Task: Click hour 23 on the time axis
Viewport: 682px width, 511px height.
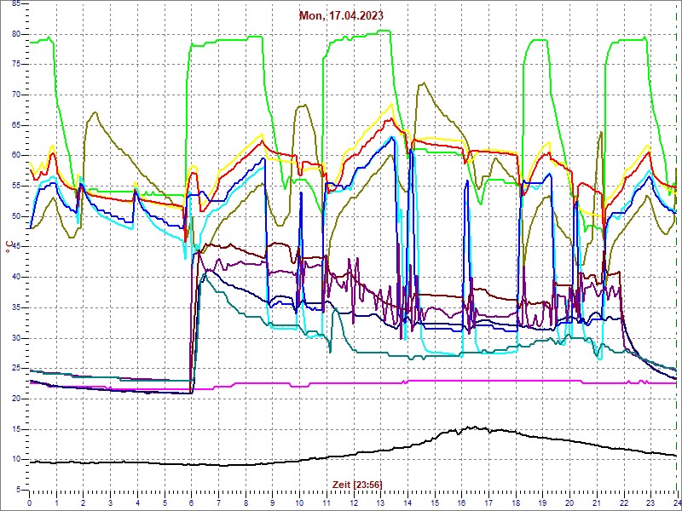Action: click(650, 503)
